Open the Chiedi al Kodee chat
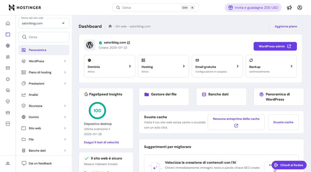Image resolution: width=311 pixels, height=172 pixels. [x=289, y=165]
